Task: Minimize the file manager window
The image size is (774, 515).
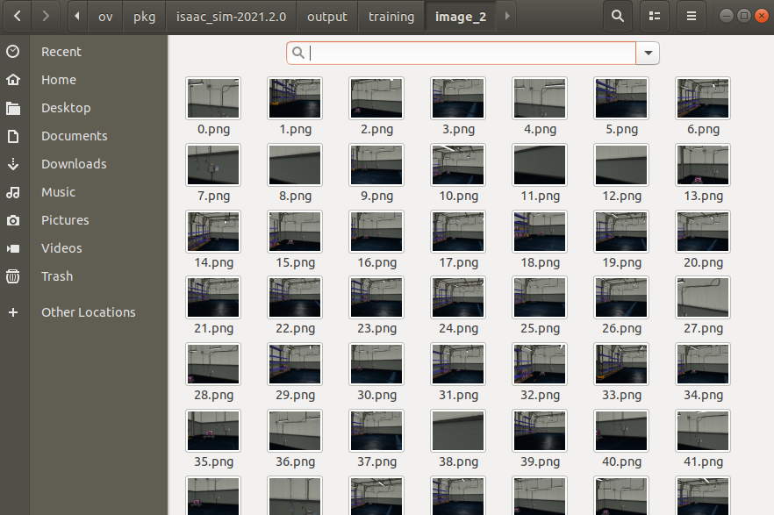Action: (726, 17)
